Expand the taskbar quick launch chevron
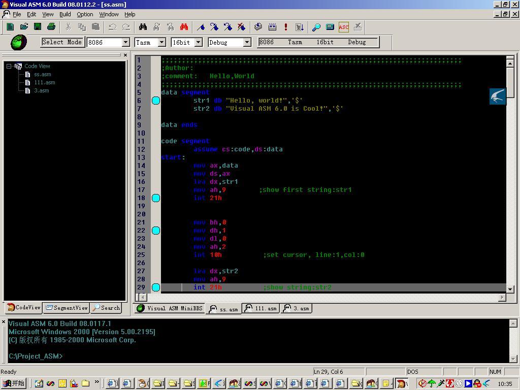The image size is (520, 390). pos(97,382)
